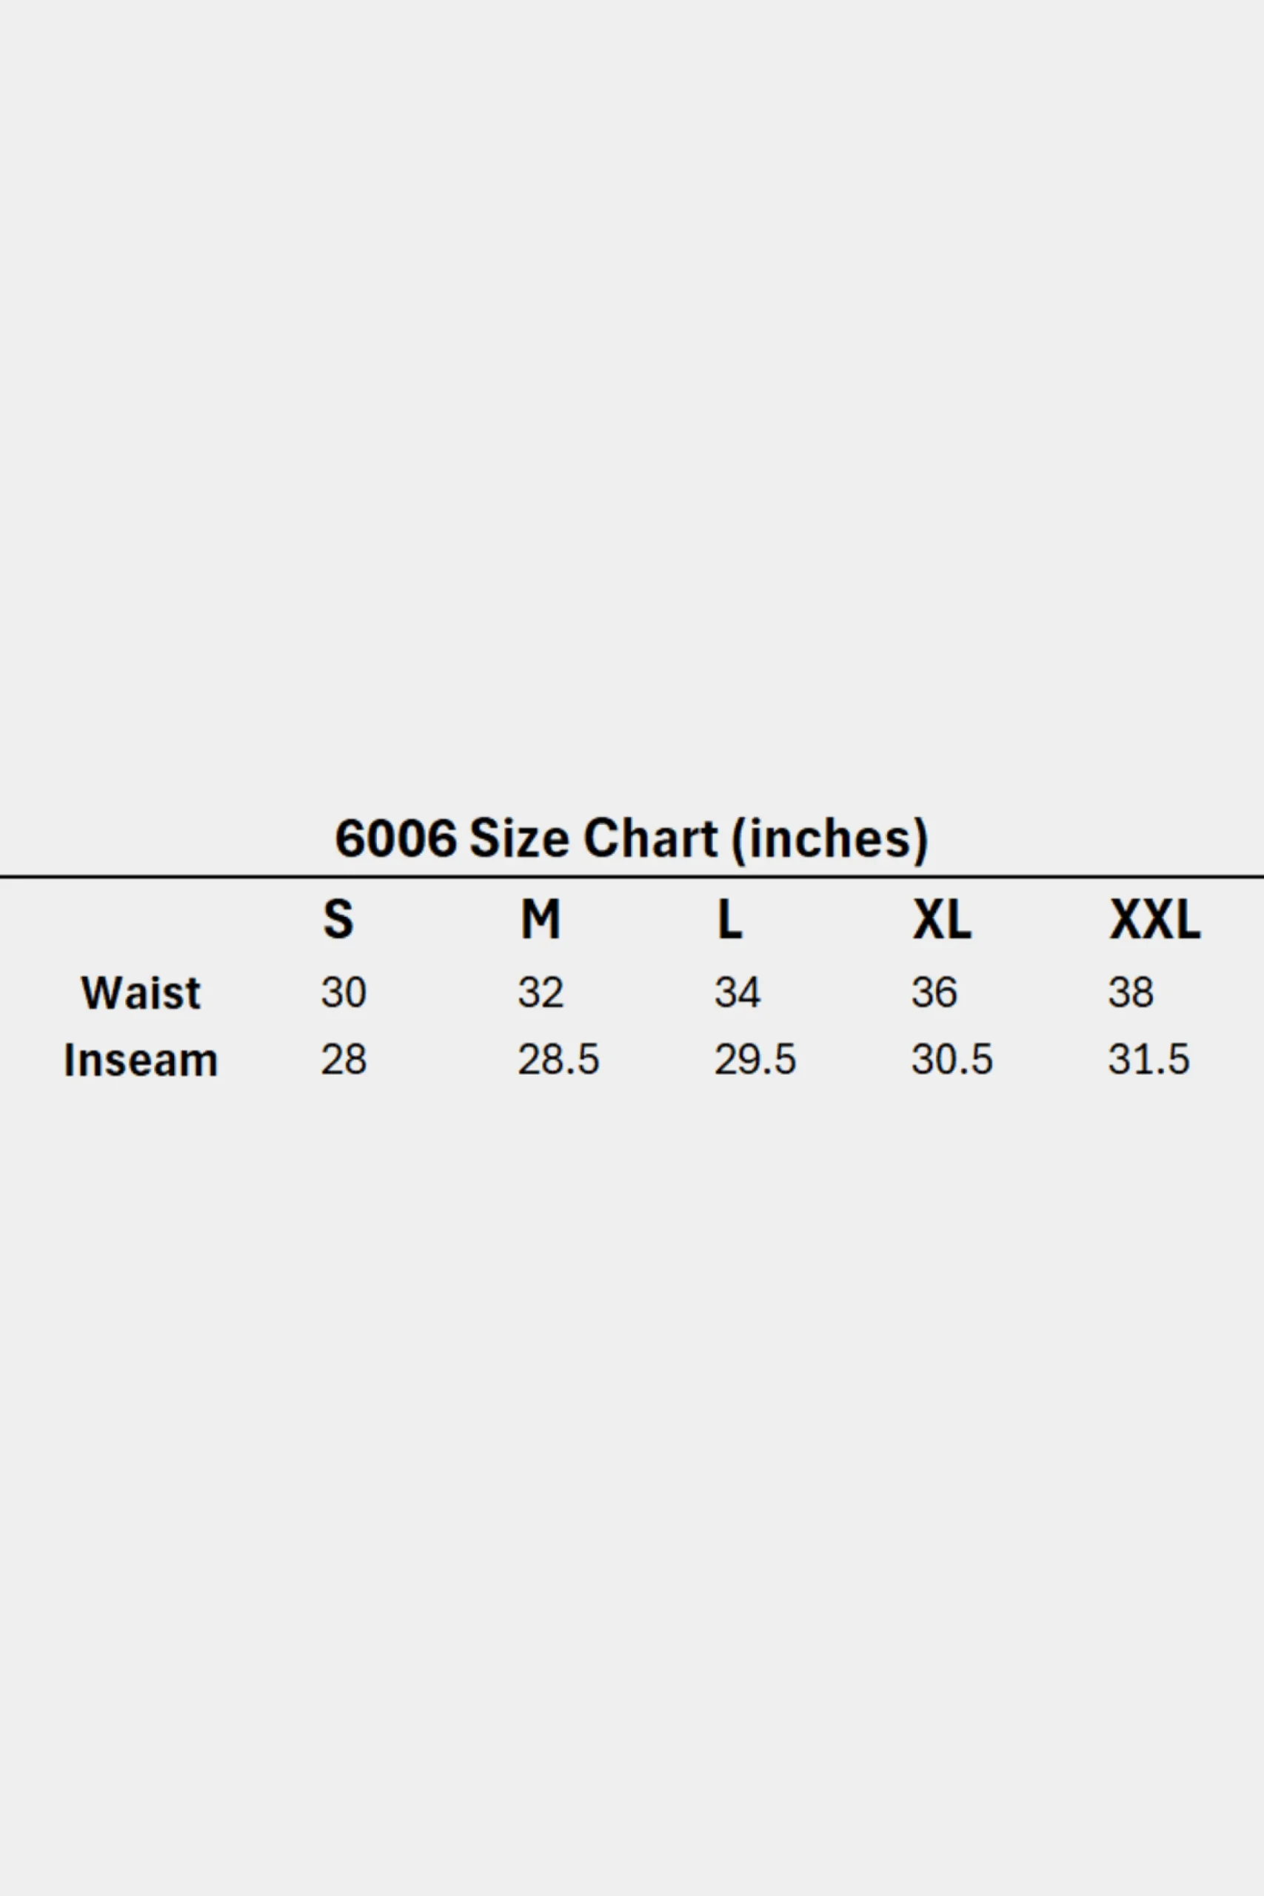Click the 6006 Size Chart title
This screenshot has width=1264, height=1896.
[x=631, y=839]
